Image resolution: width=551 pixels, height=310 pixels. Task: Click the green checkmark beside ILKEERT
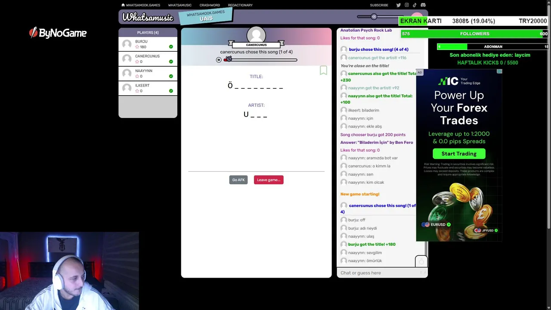(171, 91)
